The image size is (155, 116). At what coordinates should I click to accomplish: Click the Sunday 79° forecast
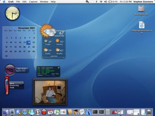point(48,51)
